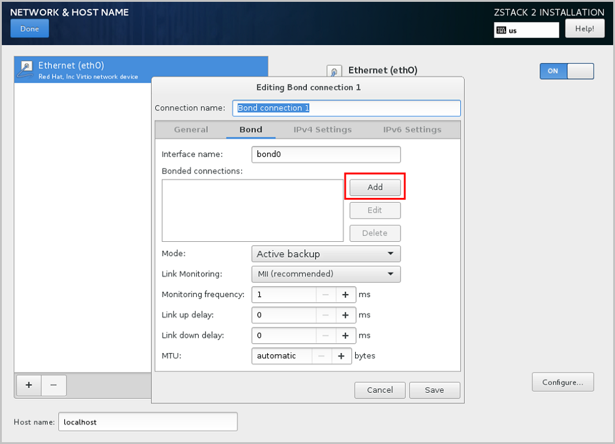This screenshot has width=615, height=444.
Task: Increase Link down delay using plus button
Action: coord(345,335)
